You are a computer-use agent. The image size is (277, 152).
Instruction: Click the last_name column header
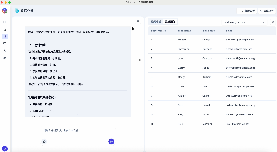pos(209,31)
